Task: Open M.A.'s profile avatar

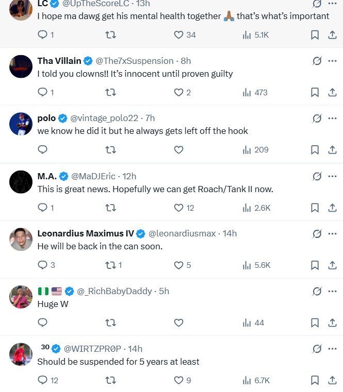Action: coord(21,182)
